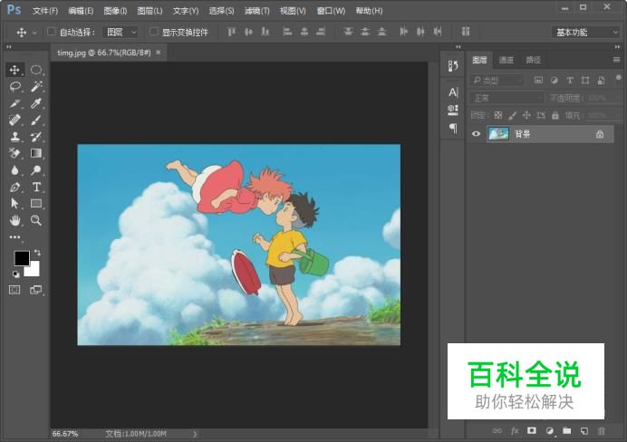Image resolution: width=627 pixels, height=442 pixels.
Task: Expand the 图层 auto-select target dropdown
Action: pyautogui.click(x=121, y=32)
